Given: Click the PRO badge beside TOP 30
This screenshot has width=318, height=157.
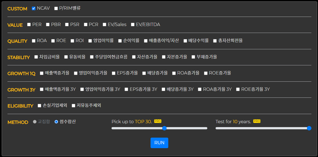Looking at the screenshot, I should [158, 121].
